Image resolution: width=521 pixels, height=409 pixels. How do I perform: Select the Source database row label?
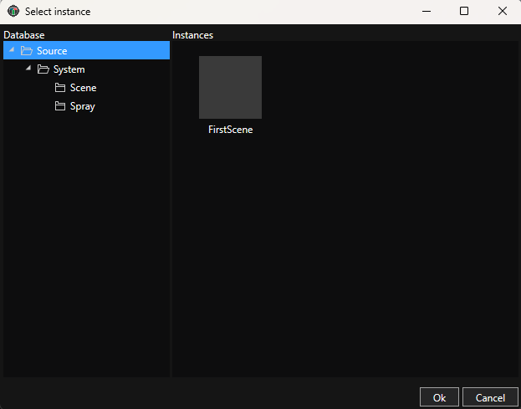pyautogui.click(x=52, y=51)
